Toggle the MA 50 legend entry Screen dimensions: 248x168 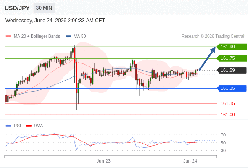point(76,37)
